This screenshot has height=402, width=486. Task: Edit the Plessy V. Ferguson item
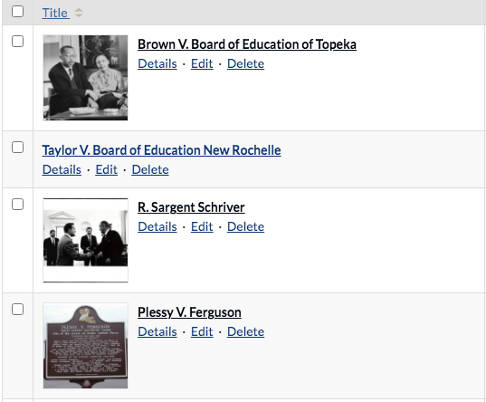(202, 331)
